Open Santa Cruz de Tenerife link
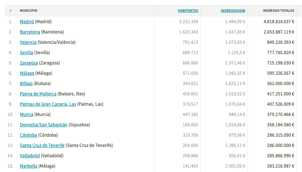The image size is (302, 172). pos(42,145)
